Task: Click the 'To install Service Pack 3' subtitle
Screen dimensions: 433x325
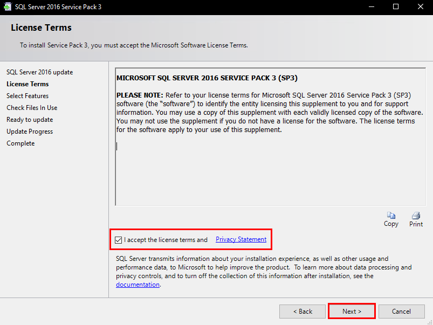Action: (134, 45)
